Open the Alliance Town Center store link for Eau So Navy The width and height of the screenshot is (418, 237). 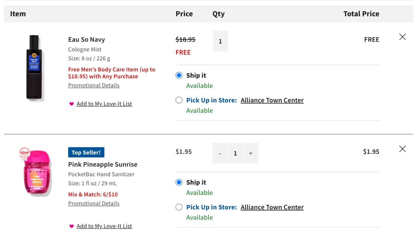(272, 100)
